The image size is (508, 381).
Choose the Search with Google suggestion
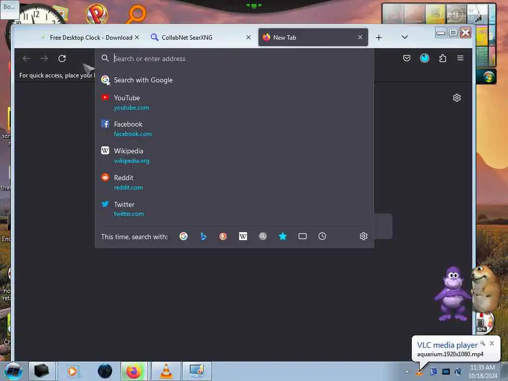(234, 80)
